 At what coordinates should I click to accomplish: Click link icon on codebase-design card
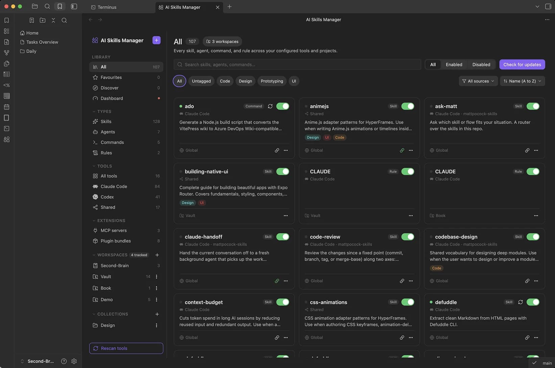click(x=527, y=281)
